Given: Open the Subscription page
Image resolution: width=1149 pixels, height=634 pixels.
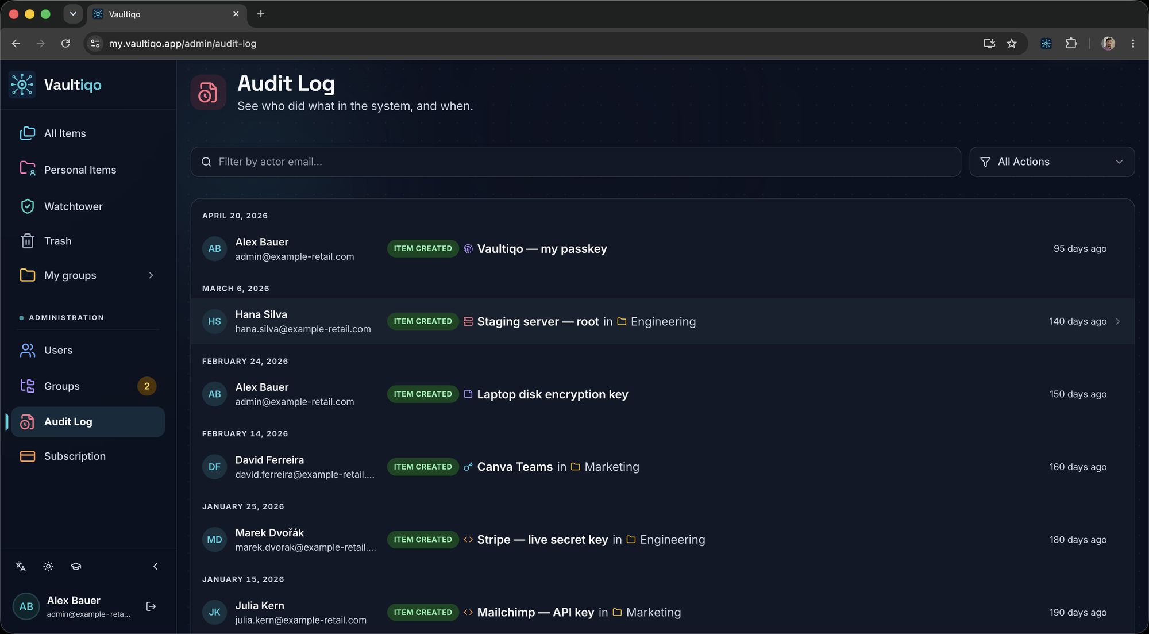Looking at the screenshot, I should (x=88, y=456).
